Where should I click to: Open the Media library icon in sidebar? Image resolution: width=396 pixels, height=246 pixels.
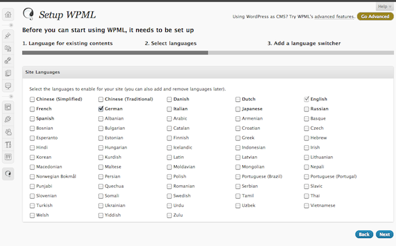(x=8, y=48)
